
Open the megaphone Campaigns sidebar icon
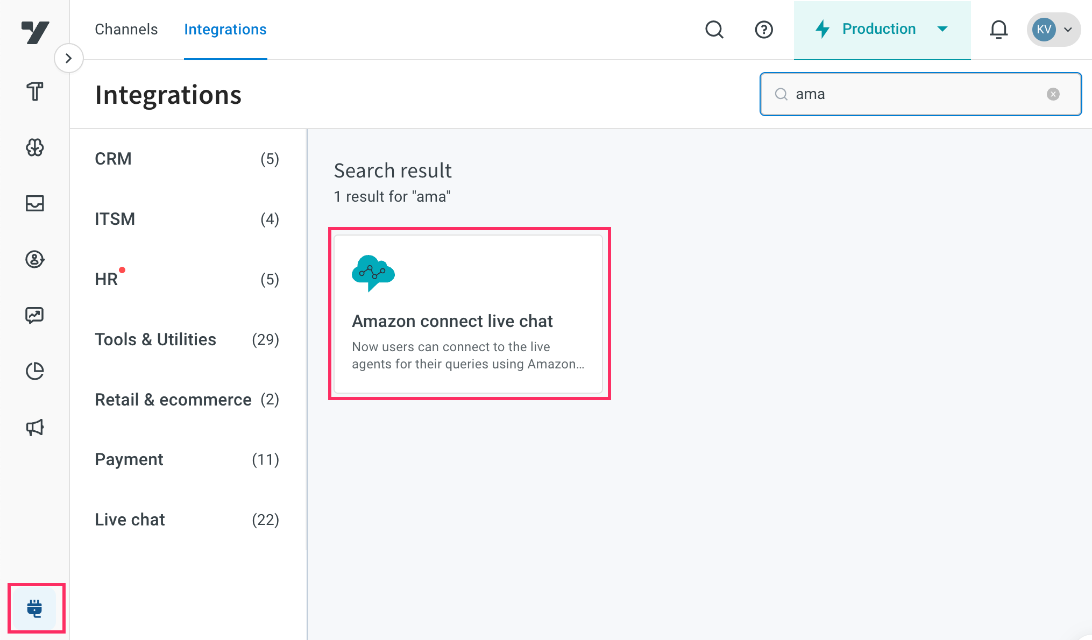(35, 428)
